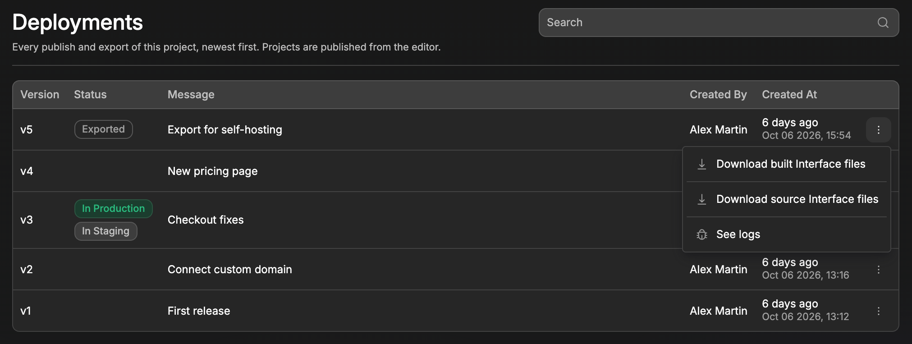912x344 pixels.
Task: Open the v5 row actions menu
Action: point(878,130)
